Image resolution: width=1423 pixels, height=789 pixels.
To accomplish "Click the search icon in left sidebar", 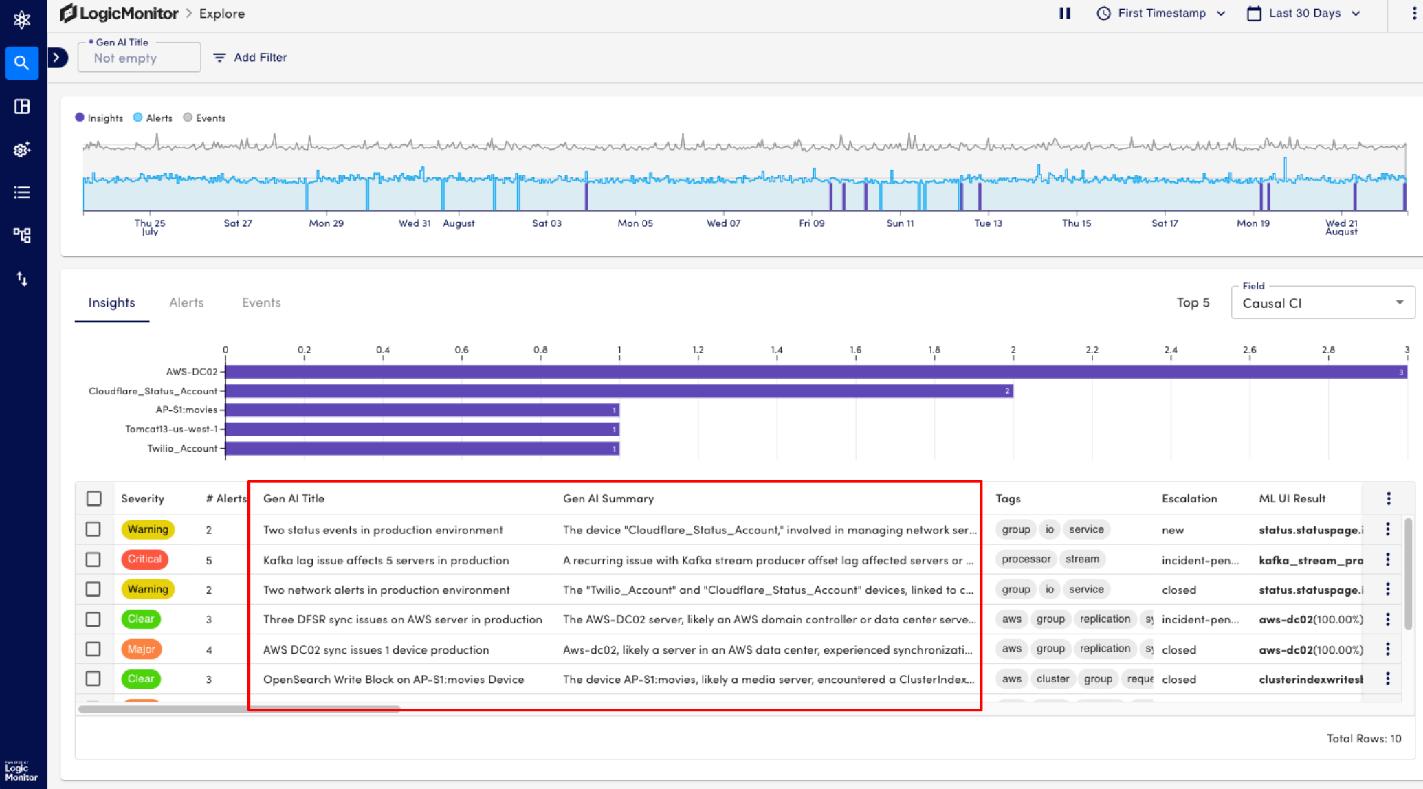I will coord(22,63).
